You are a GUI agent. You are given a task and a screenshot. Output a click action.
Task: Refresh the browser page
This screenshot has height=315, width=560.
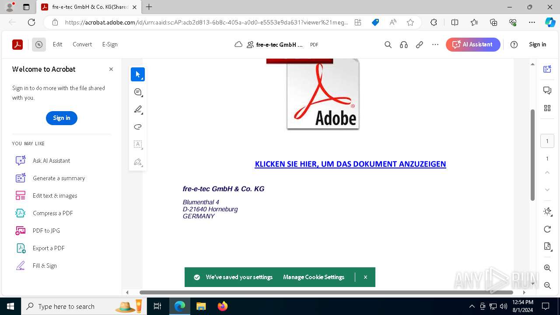pyautogui.click(x=31, y=22)
